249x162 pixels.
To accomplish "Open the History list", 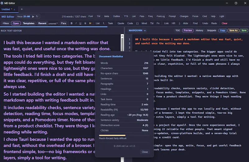I will (x=200, y=31).
